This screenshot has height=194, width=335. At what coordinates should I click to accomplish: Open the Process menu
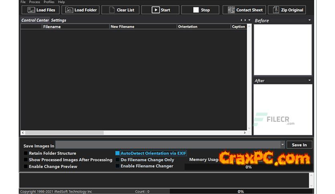click(x=34, y=2)
